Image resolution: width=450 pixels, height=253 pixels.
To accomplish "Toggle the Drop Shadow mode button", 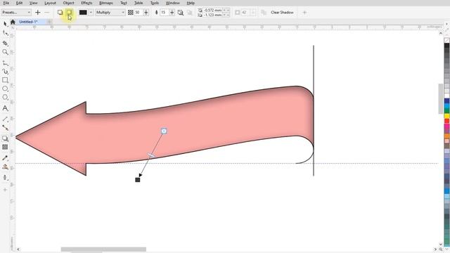I will 60,13.
